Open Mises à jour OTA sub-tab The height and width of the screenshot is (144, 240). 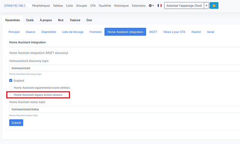coord(174,32)
